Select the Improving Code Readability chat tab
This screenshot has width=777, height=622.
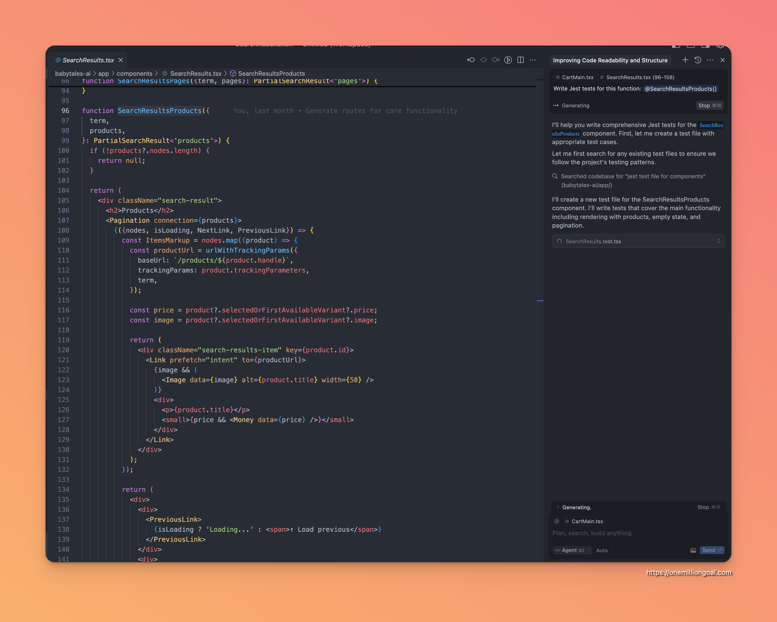point(610,60)
